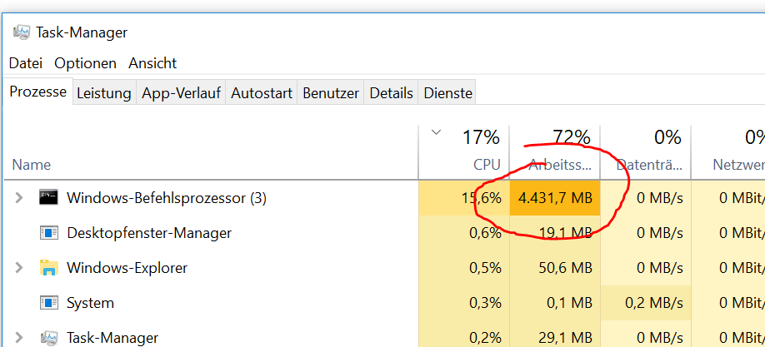Click the Desktopfenster-Manager process icon
The width and height of the screenshot is (765, 347).
point(49,232)
